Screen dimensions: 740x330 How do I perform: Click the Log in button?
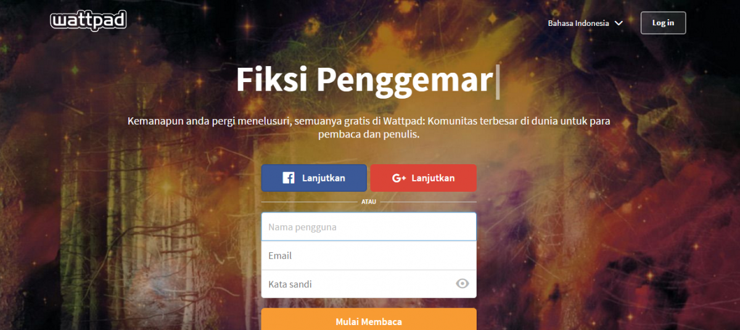tap(663, 23)
